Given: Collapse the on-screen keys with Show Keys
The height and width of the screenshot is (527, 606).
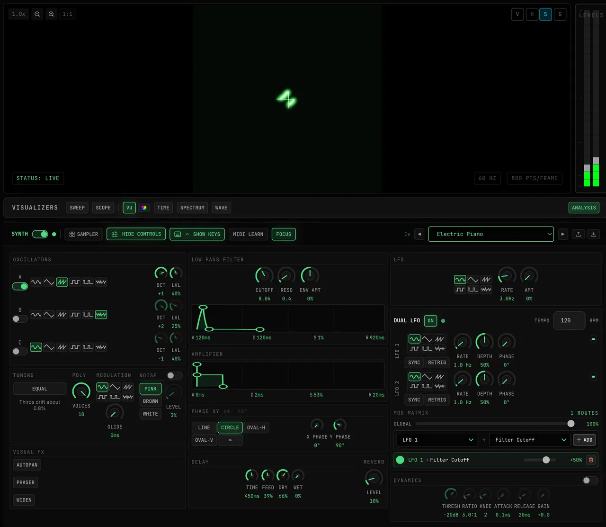Looking at the screenshot, I should pos(197,234).
